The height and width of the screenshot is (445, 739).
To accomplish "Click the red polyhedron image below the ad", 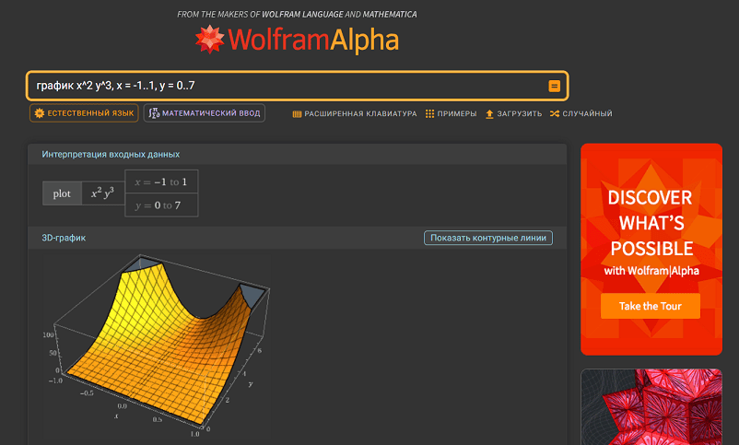I will coord(651,407).
